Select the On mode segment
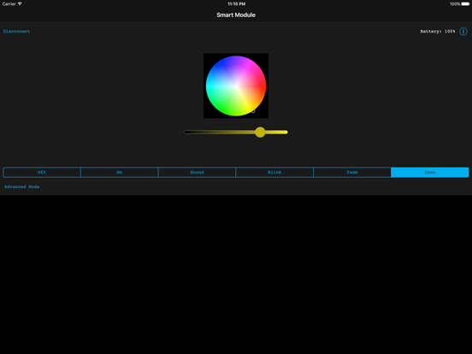 point(119,172)
